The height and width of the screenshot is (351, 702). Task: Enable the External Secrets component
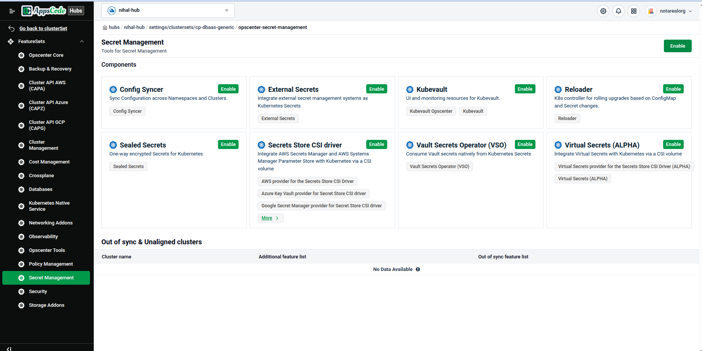coord(377,89)
